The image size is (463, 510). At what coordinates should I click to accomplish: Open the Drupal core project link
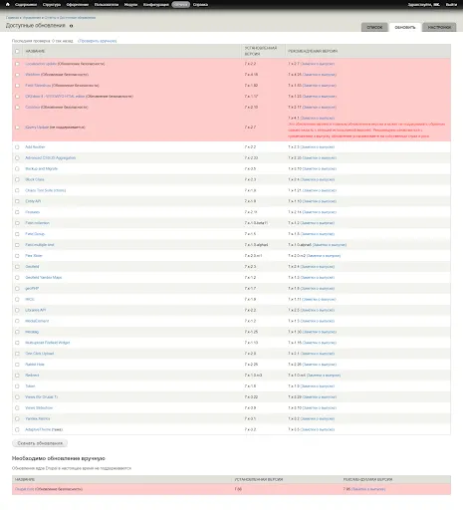point(25,489)
